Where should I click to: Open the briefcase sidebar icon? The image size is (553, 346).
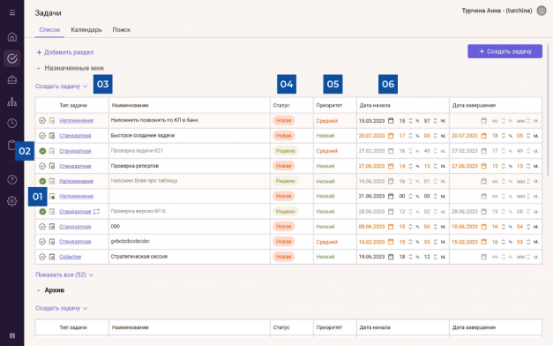pyautogui.click(x=12, y=79)
